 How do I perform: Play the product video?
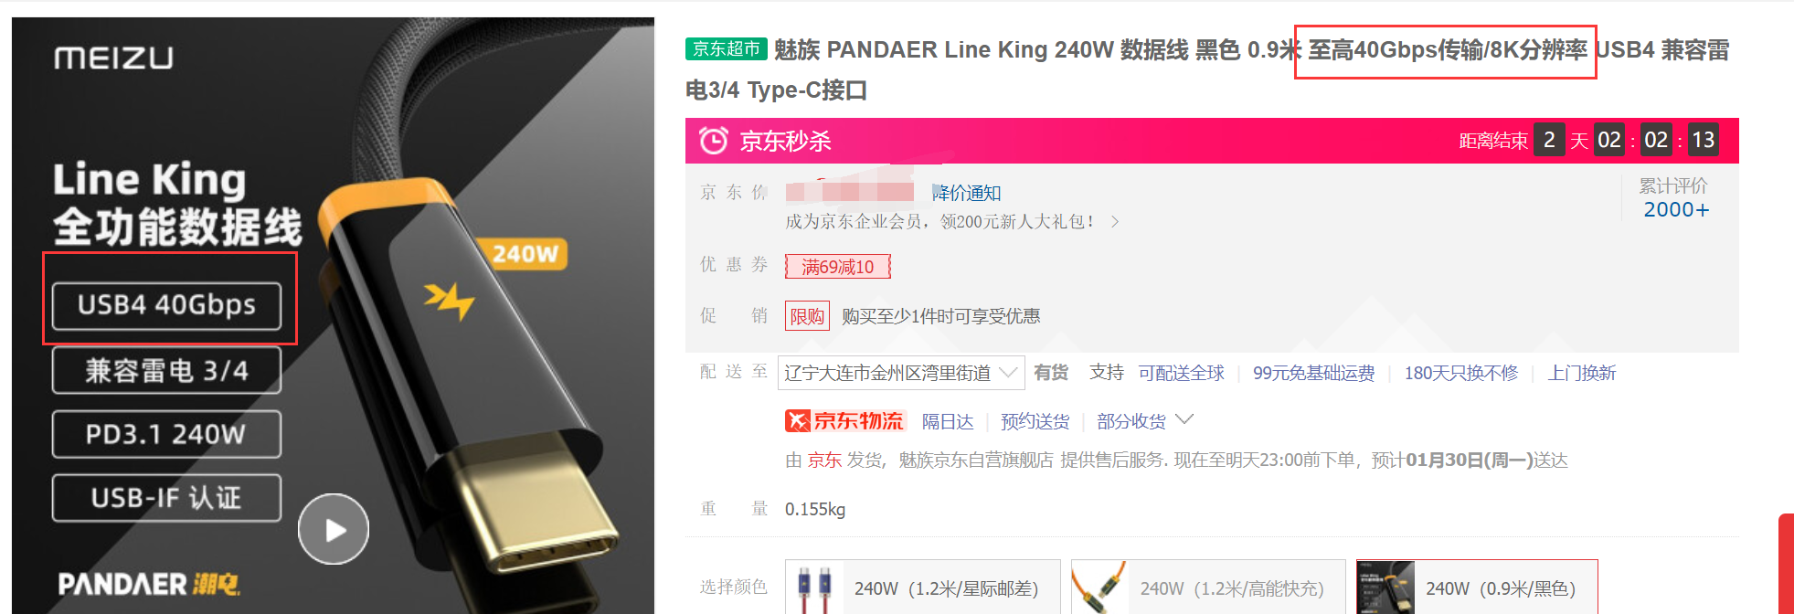coord(334,529)
